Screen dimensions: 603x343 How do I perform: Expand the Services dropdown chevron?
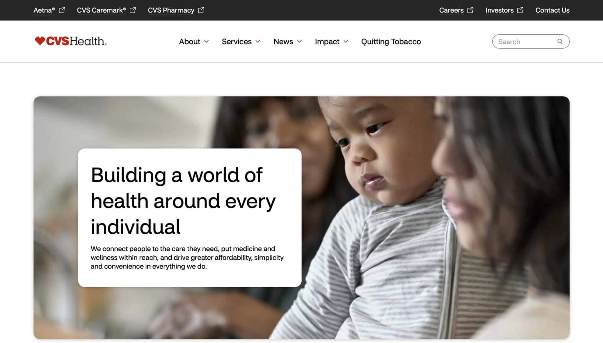click(x=258, y=41)
